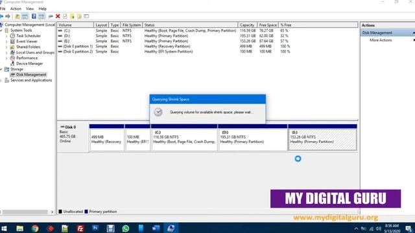Screen dimensions: 415x233
Task: Sort by the Capacity column header
Action: [247, 25]
